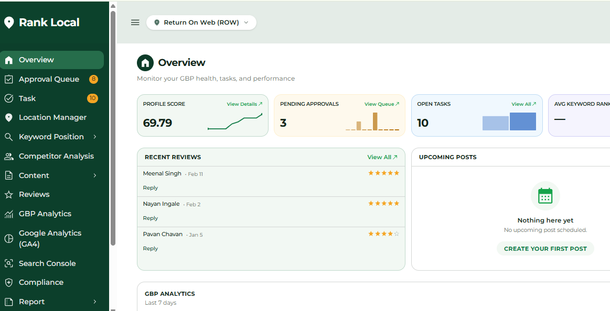Click the Pending Approvals count 3

(x=283, y=123)
